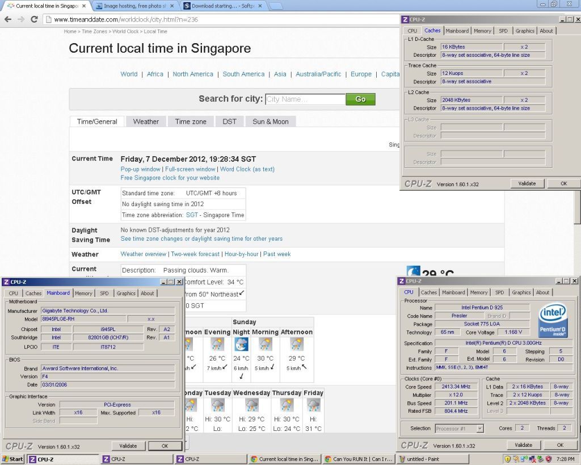Open Past week weather link
The image size is (581, 465).
pyautogui.click(x=277, y=254)
